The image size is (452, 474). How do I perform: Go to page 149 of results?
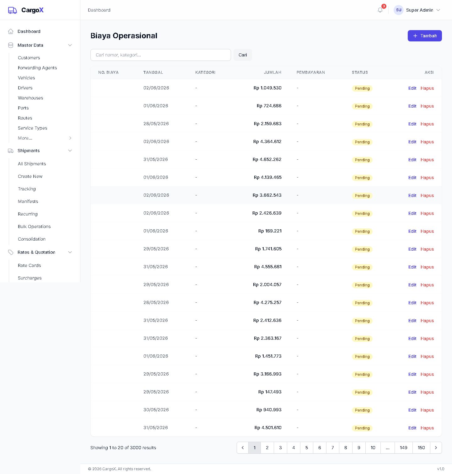(x=404, y=448)
